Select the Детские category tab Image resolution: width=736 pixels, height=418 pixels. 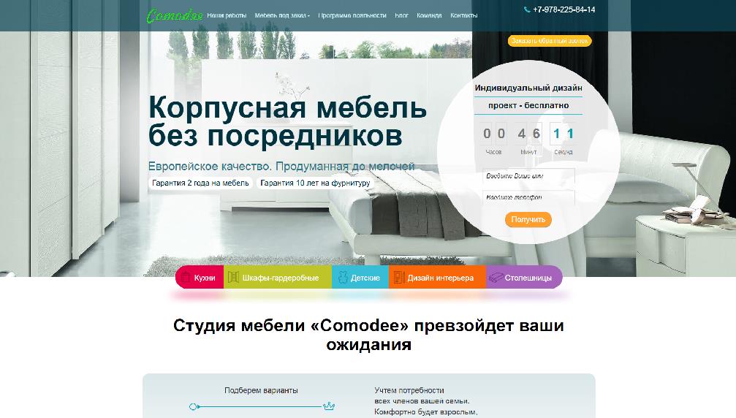pyautogui.click(x=360, y=277)
